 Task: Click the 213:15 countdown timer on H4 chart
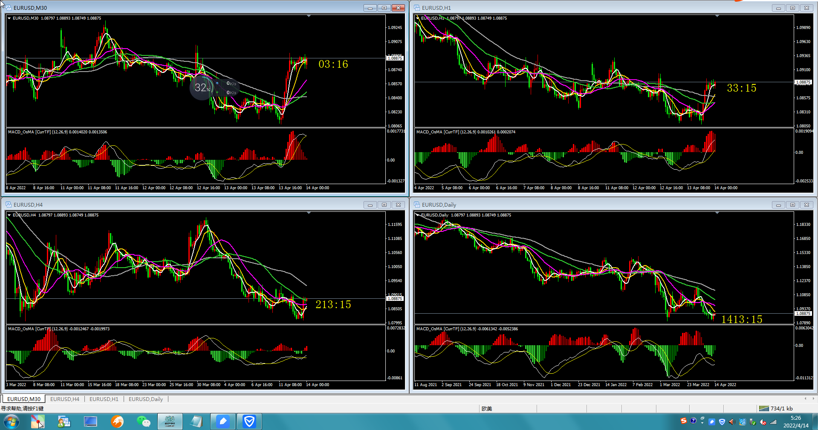coord(333,305)
